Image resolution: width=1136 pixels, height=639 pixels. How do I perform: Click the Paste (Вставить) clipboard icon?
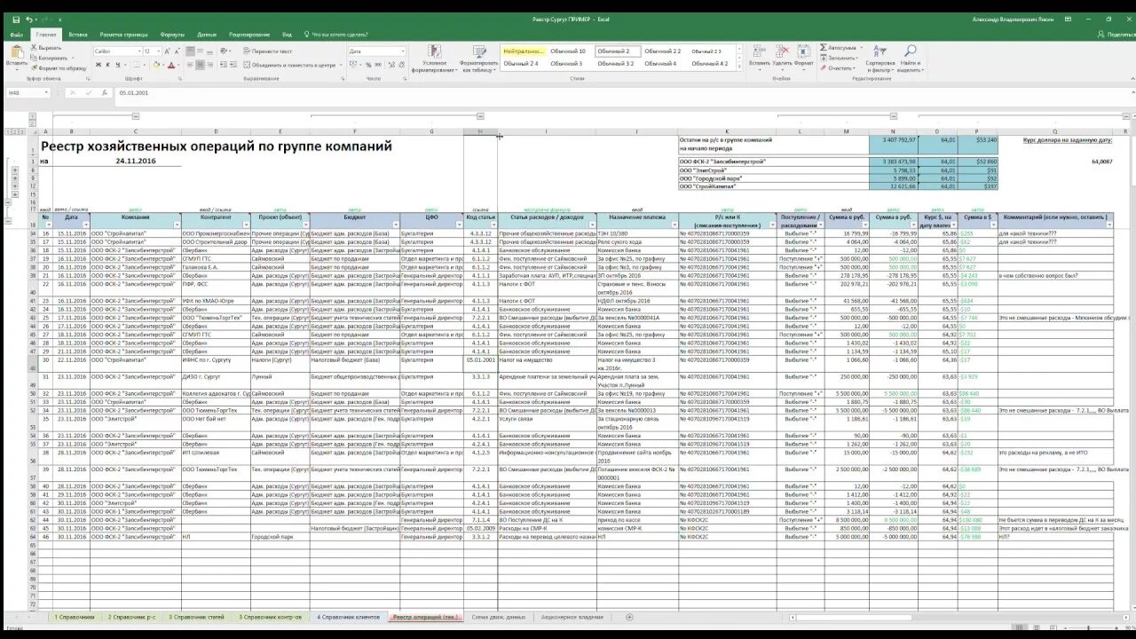point(17,53)
